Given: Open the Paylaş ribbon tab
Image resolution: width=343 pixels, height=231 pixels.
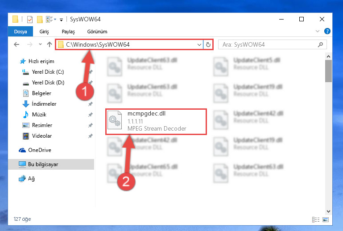Looking at the screenshot, I should pos(68,32).
